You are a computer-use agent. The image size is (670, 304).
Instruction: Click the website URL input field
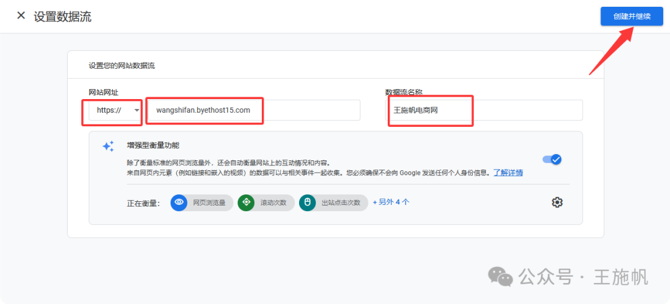(254, 110)
